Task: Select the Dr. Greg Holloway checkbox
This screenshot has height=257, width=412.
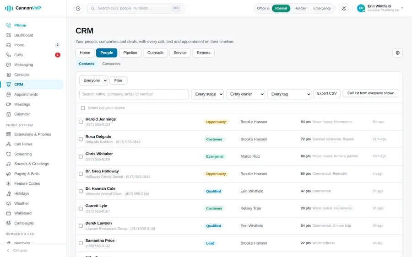Action: click(81, 174)
